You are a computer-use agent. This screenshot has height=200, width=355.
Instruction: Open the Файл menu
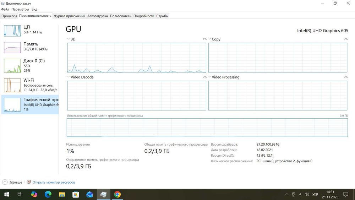pyautogui.click(x=5, y=9)
